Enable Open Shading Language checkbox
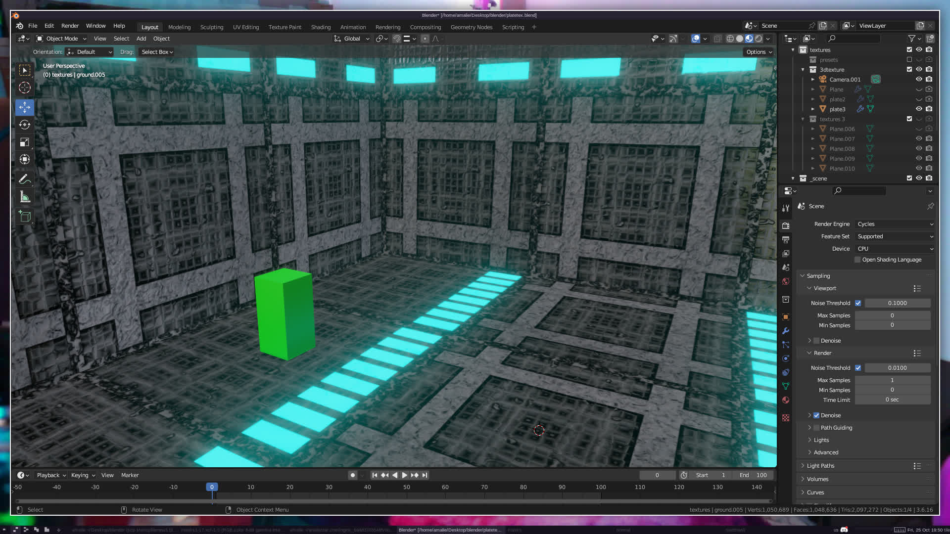This screenshot has height=534, width=950. (x=857, y=260)
